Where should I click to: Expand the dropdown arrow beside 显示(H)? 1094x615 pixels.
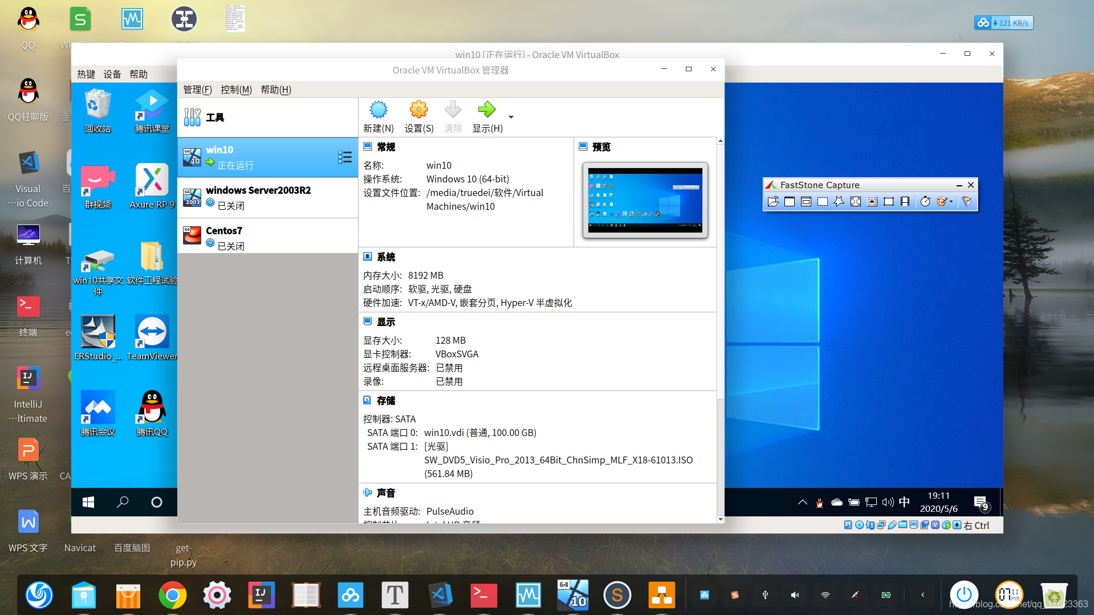[x=511, y=117]
